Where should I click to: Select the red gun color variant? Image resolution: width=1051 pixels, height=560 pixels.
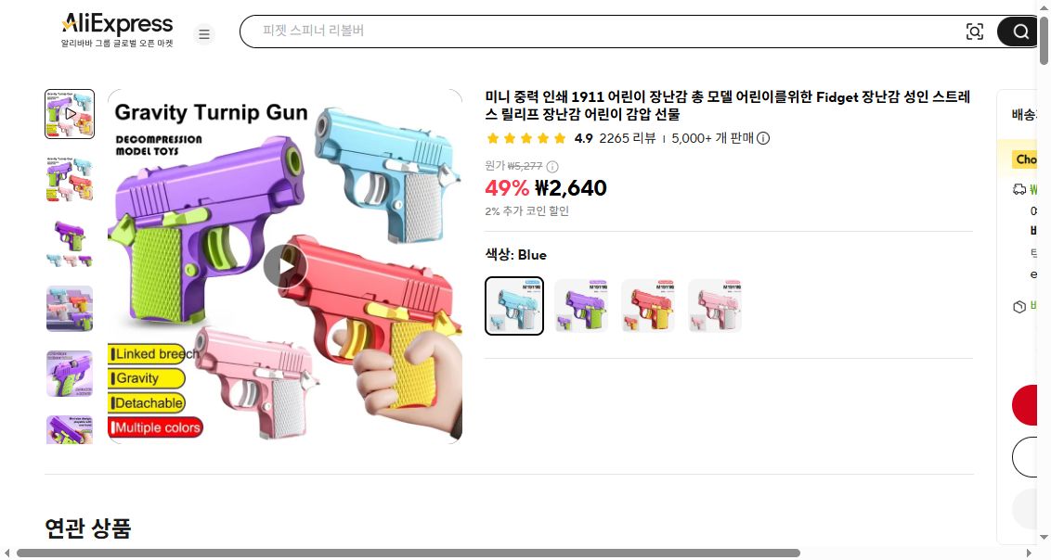pos(648,306)
